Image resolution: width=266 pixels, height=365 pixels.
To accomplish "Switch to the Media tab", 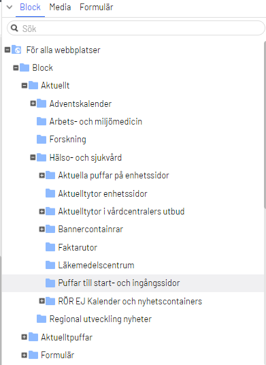I will 60,7.
